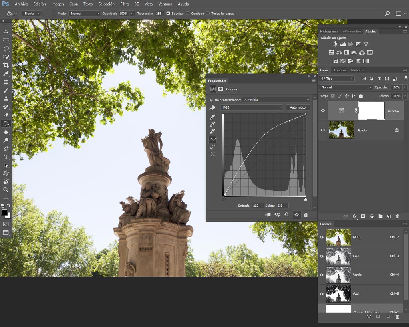Select the Crop tool

[6, 65]
